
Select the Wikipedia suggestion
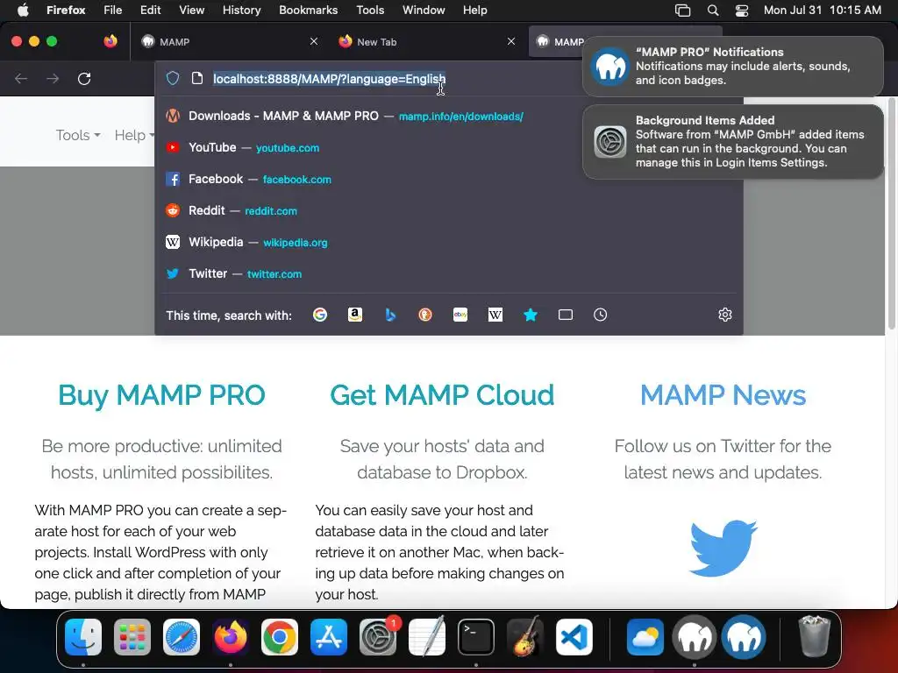pyautogui.click(x=448, y=242)
